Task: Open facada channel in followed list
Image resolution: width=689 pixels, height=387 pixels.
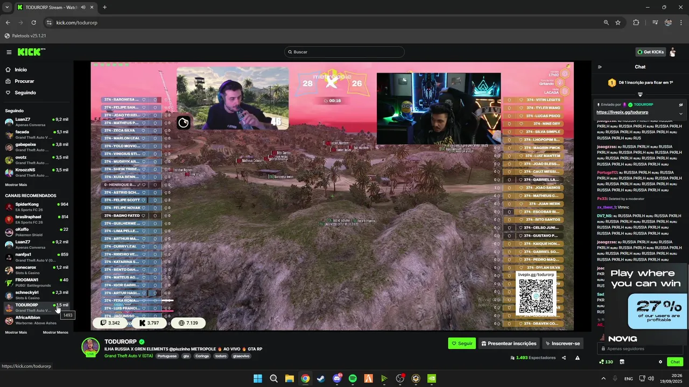Action: point(37,134)
